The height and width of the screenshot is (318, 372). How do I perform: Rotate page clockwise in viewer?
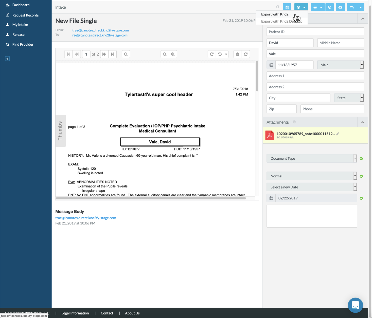[x=212, y=54]
